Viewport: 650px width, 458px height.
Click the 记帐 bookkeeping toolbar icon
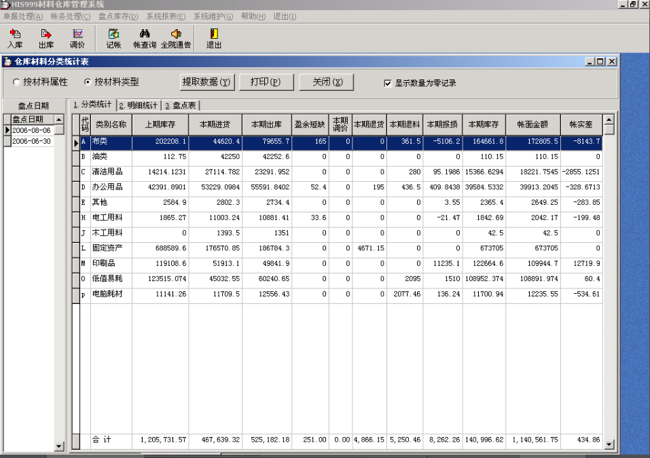(113, 39)
